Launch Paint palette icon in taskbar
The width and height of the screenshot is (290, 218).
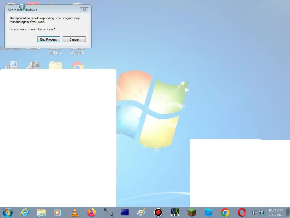pos(142,212)
